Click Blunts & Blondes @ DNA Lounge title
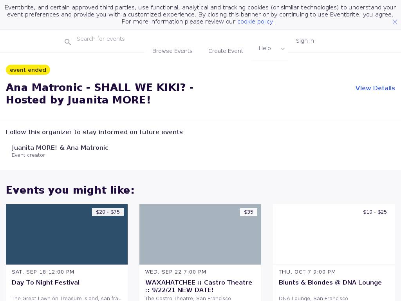This screenshot has height=301, width=401. point(330,283)
